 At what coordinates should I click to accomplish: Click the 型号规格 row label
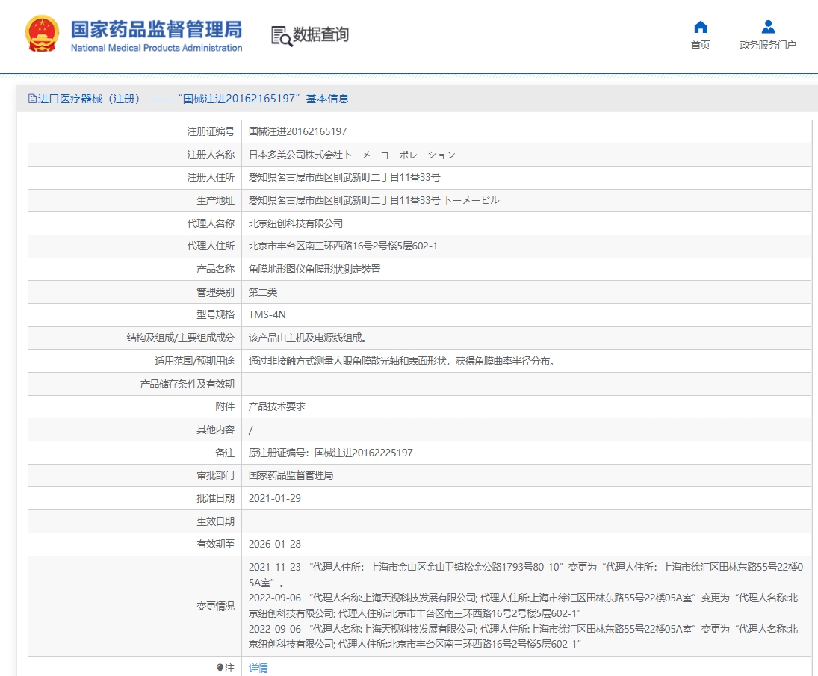(215, 314)
